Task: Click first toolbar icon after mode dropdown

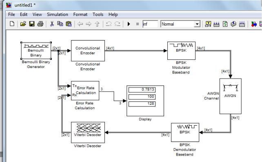Action: [x=208, y=24]
